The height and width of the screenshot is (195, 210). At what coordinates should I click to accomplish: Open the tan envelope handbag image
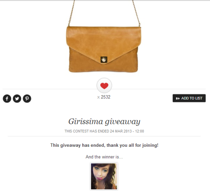(x=104, y=36)
